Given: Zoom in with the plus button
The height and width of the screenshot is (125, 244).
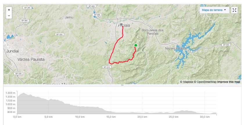Looking at the screenshot, I should click(x=9, y=10).
